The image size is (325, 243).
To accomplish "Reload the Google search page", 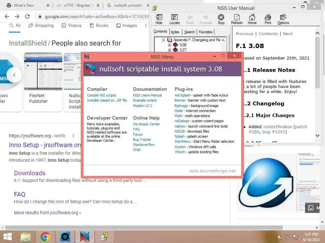I will coord(27,16).
